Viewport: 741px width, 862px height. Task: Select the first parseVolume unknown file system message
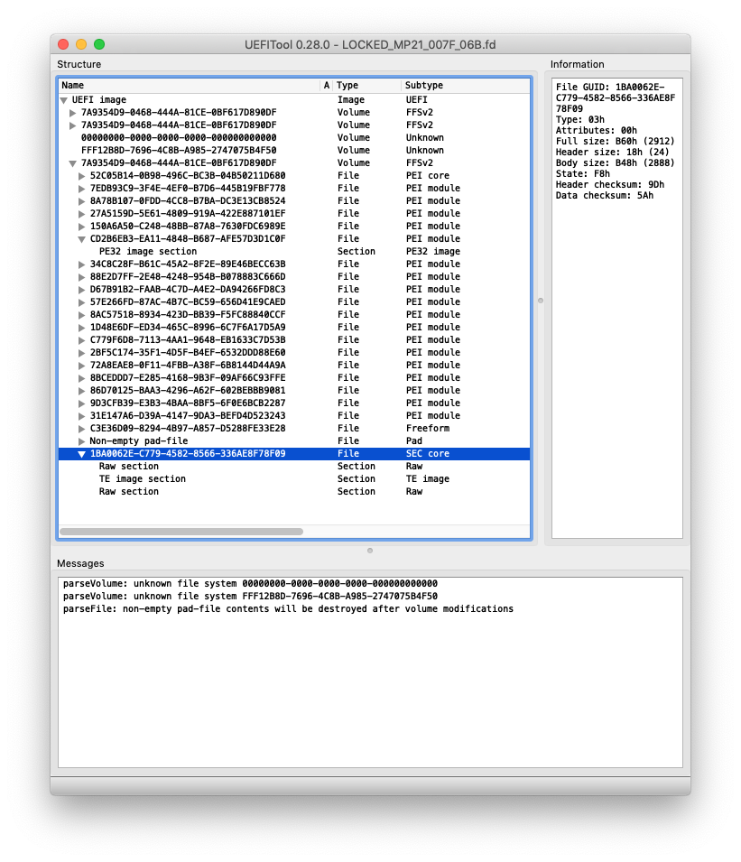click(250, 584)
